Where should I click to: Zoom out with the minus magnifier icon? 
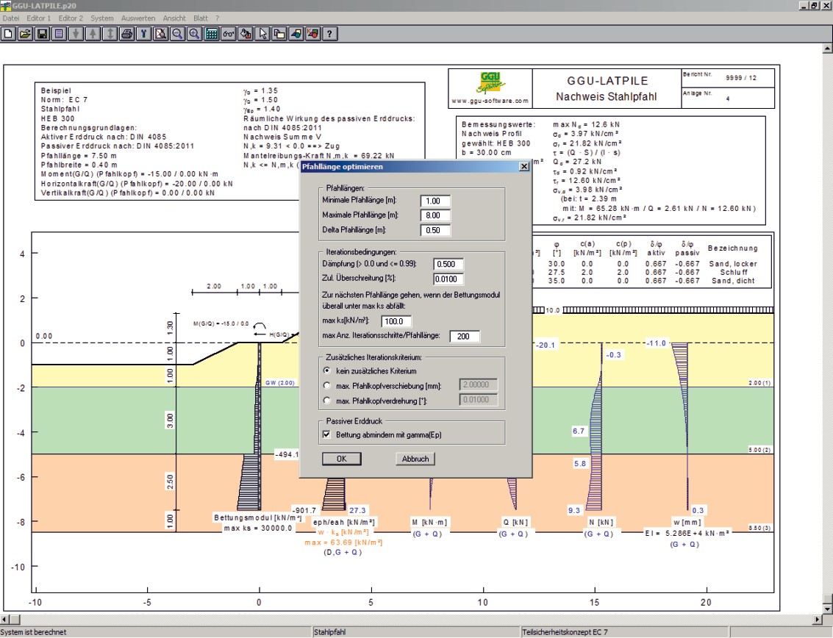coord(177,34)
